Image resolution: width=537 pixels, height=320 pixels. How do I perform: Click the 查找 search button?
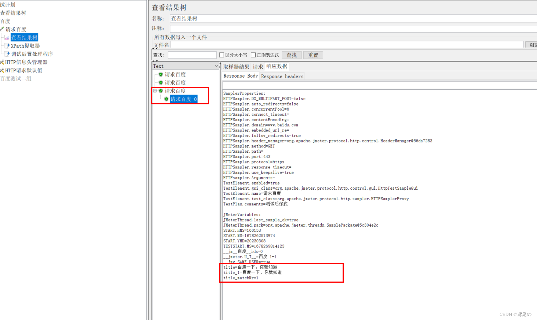[x=292, y=55]
